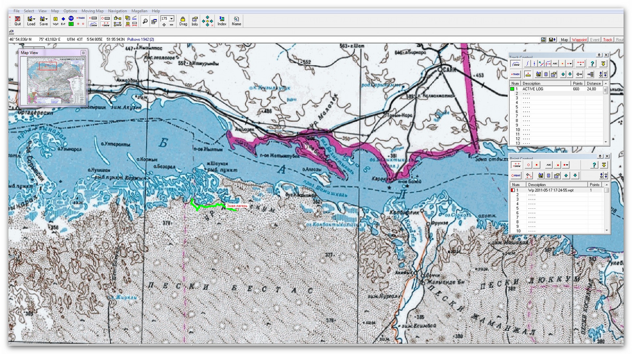
Task: Toggle SHOW button in Point Control panel
Action: click(x=516, y=165)
